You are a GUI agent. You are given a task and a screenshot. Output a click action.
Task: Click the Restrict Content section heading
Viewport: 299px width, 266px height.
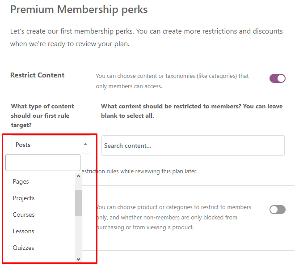[x=38, y=75]
